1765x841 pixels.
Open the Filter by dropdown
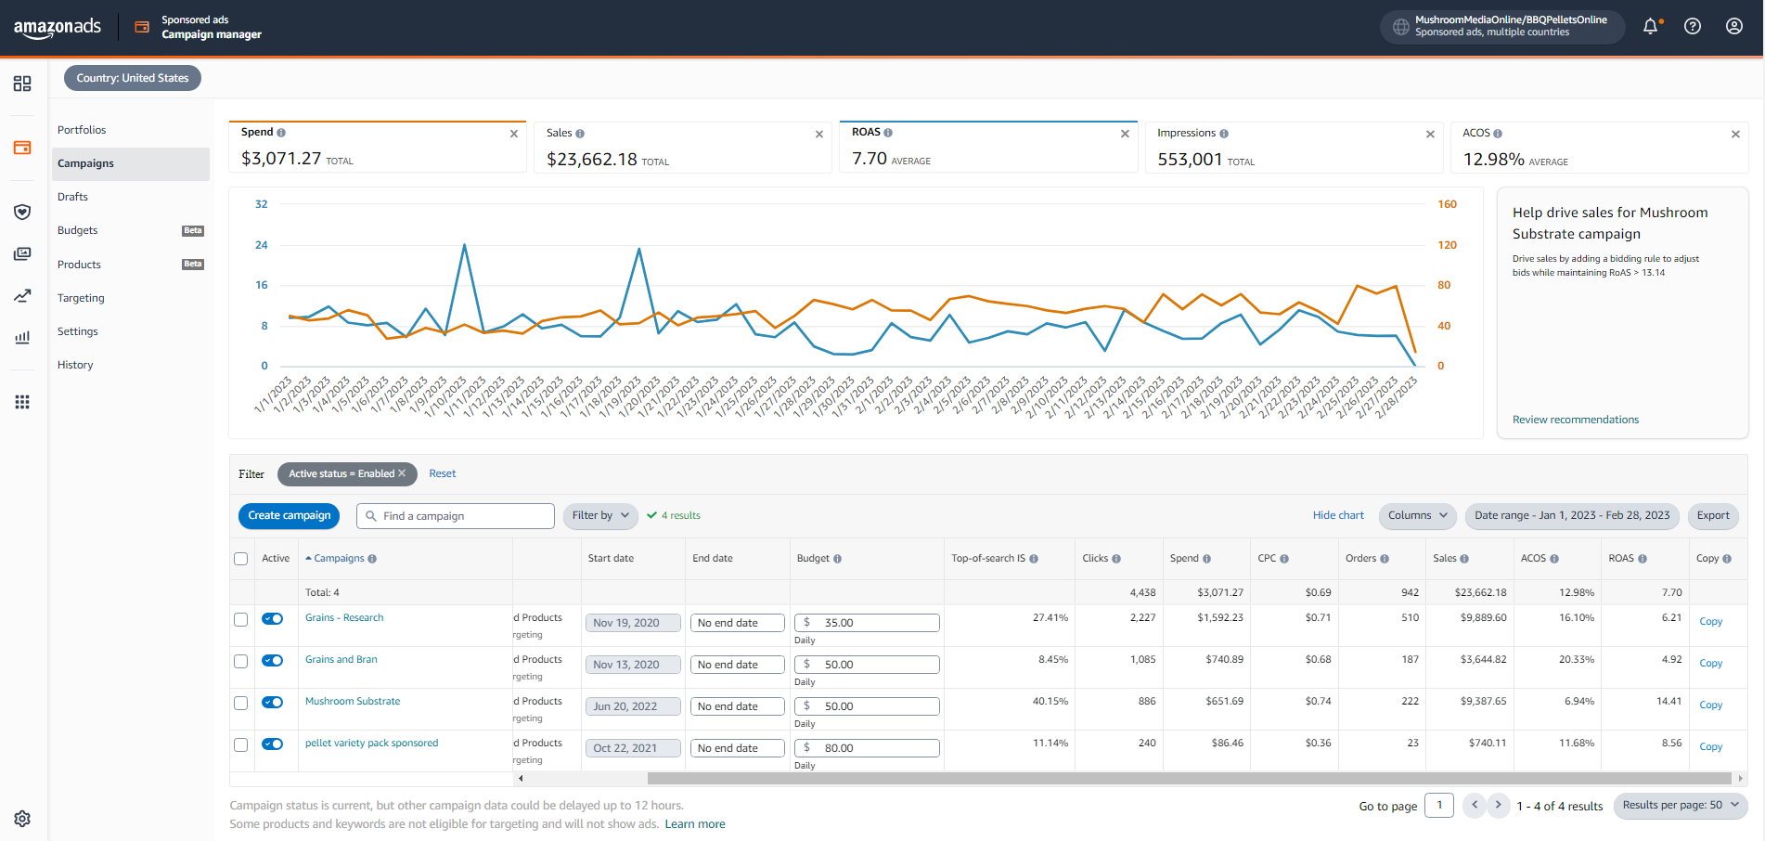[600, 515]
